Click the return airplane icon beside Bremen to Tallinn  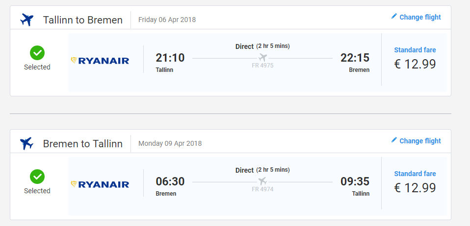(x=26, y=144)
